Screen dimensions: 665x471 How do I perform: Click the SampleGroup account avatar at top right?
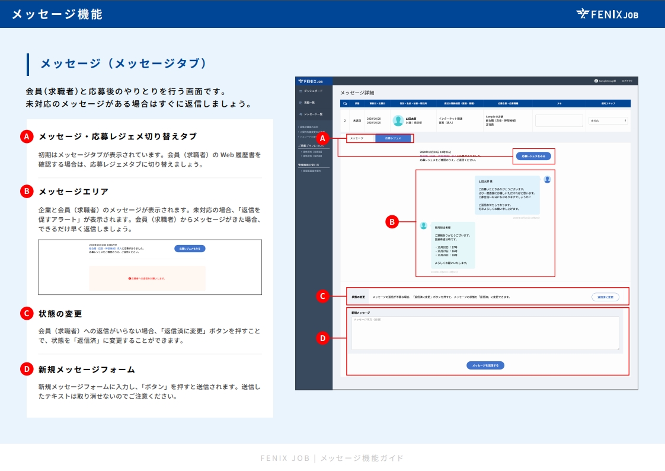pos(596,81)
